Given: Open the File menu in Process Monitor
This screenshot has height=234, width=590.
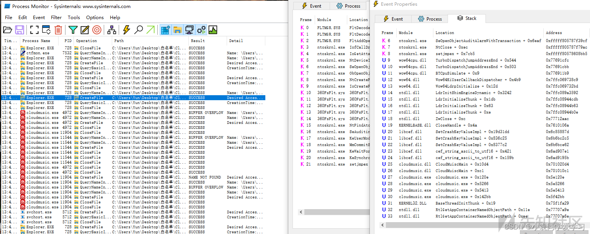Looking at the screenshot, I should click(8, 17).
